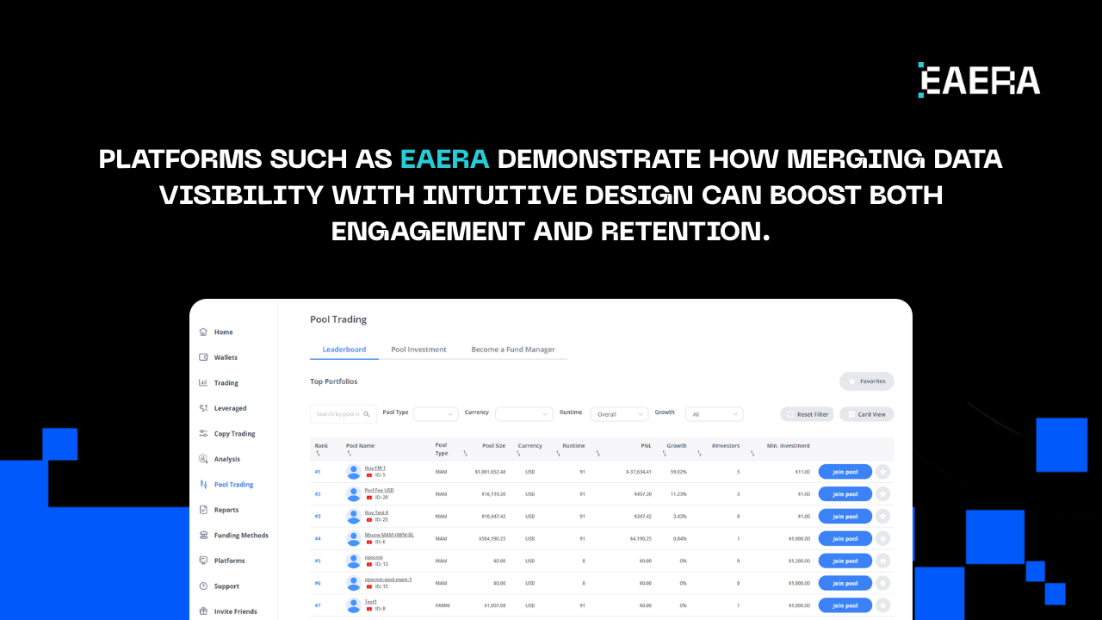Open the Runtime dropdown showing Overall
Screen dimensions: 1102x620
point(619,413)
